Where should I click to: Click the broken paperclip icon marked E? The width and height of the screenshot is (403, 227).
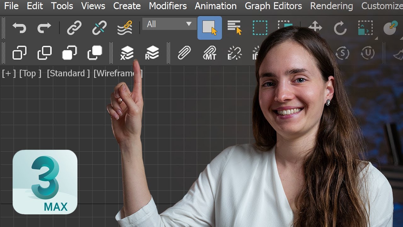tap(235, 53)
